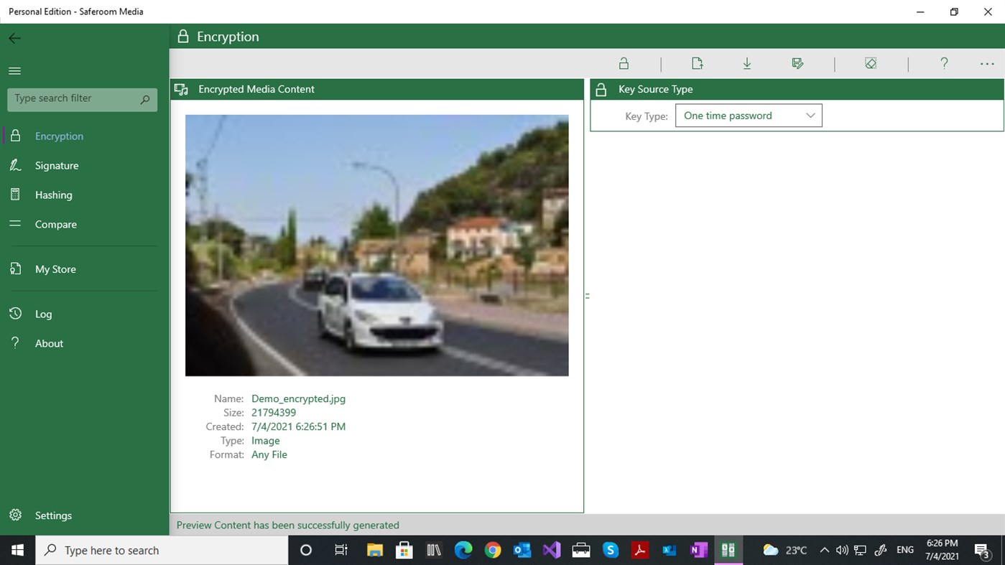
Task: Click the Hashing calculator icon in the sidebar
Action: 15,195
